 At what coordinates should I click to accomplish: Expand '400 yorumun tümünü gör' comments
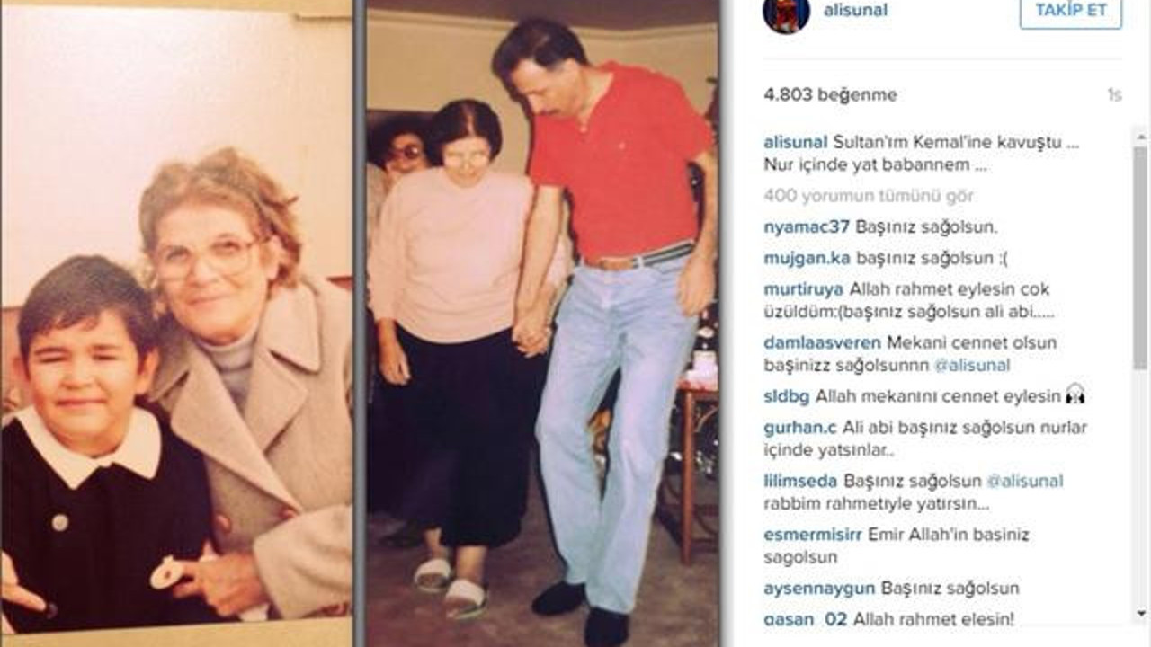869,195
